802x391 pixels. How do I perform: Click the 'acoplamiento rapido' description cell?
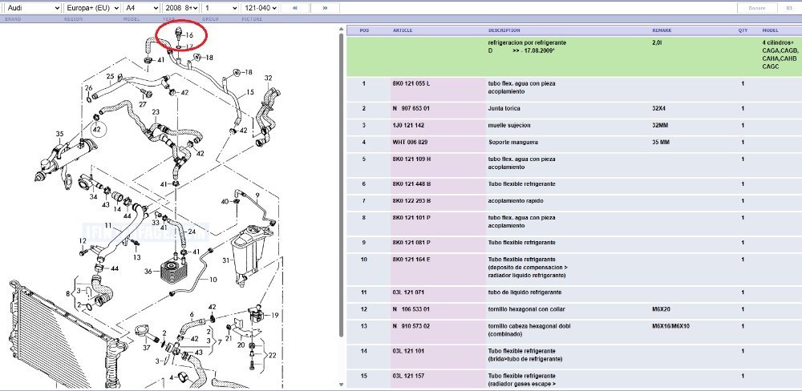click(x=516, y=201)
